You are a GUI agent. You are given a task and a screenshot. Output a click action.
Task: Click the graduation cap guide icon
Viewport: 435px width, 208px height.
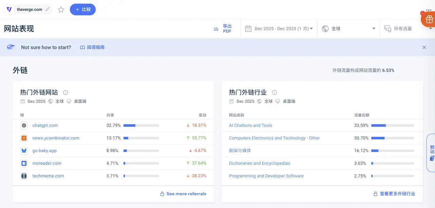pos(11,47)
